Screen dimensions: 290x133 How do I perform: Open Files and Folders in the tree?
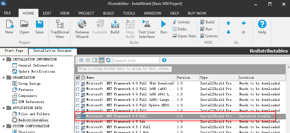(34, 114)
